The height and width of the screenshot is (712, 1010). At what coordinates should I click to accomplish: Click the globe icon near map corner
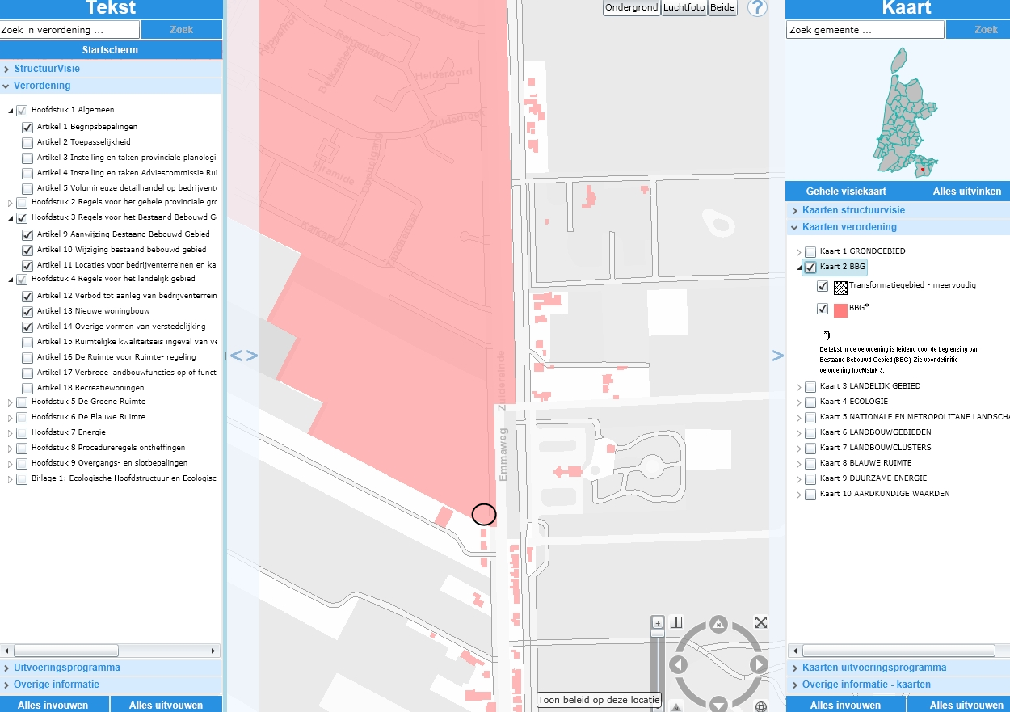pyautogui.click(x=761, y=707)
